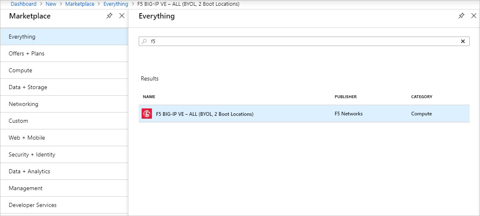The height and width of the screenshot is (216, 480).
Task: Switch to the Networking category
Action: (23, 104)
